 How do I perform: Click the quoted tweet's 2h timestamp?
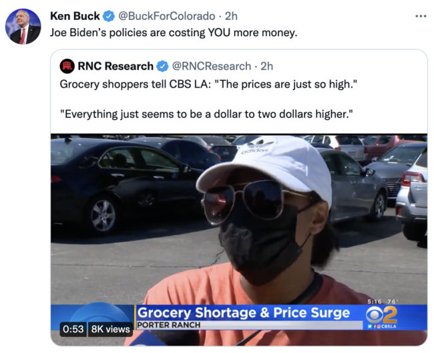(x=267, y=66)
